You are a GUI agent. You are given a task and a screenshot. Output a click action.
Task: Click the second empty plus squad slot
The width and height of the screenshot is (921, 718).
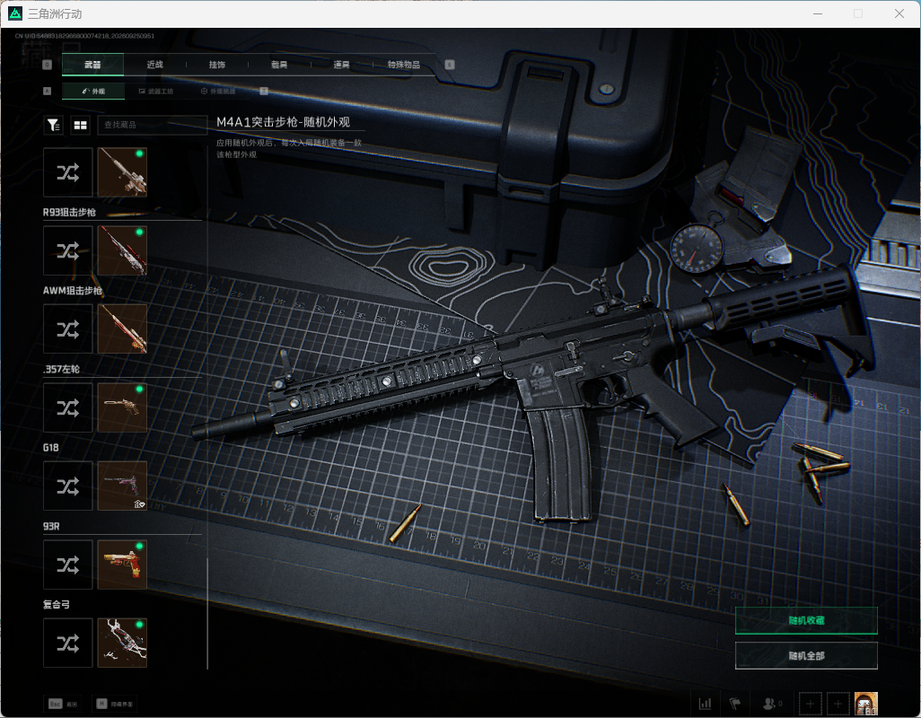838,704
